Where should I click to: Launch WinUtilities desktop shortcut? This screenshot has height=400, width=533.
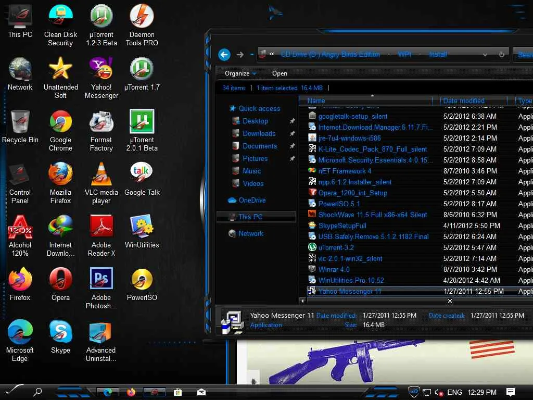pyautogui.click(x=142, y=232)
